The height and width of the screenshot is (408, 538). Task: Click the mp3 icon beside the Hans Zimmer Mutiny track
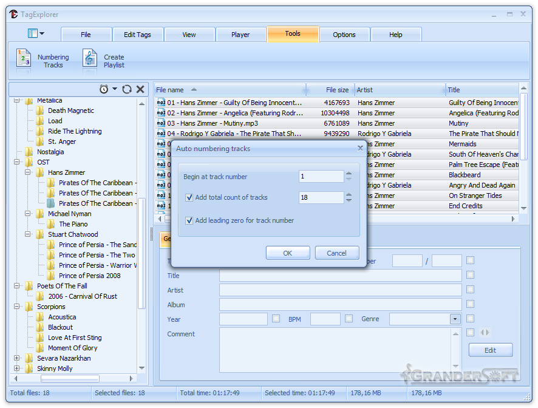160,123
